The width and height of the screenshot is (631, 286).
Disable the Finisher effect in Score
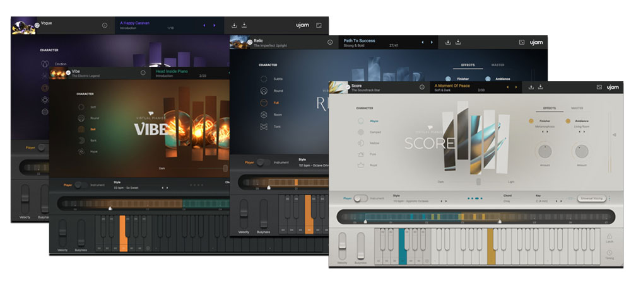pyautogui.click(x=531, y=121)
